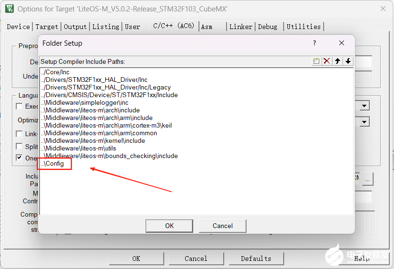Toggle the Link-Time Optimization checkbox
Image resolution: width=394 pixels, height=269 pixels.
pos(19,134)
